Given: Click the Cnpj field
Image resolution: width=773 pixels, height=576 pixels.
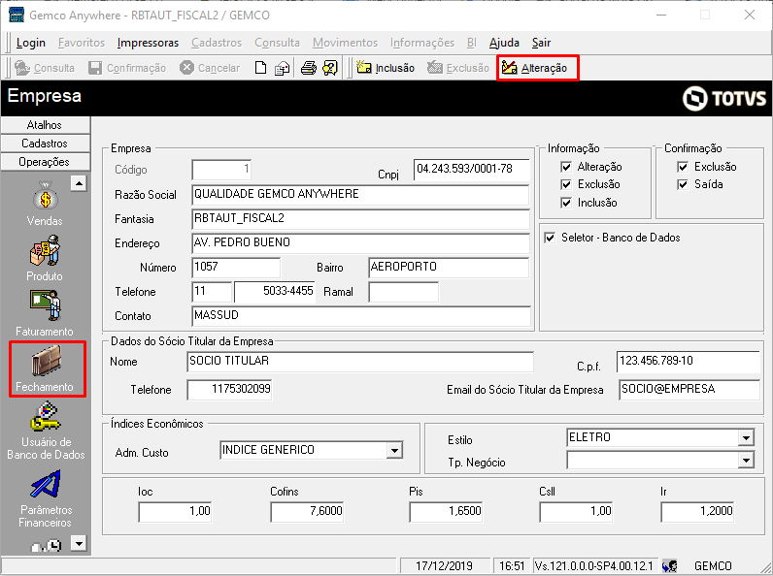Looking at the screenshot, I should pos(471,170).
